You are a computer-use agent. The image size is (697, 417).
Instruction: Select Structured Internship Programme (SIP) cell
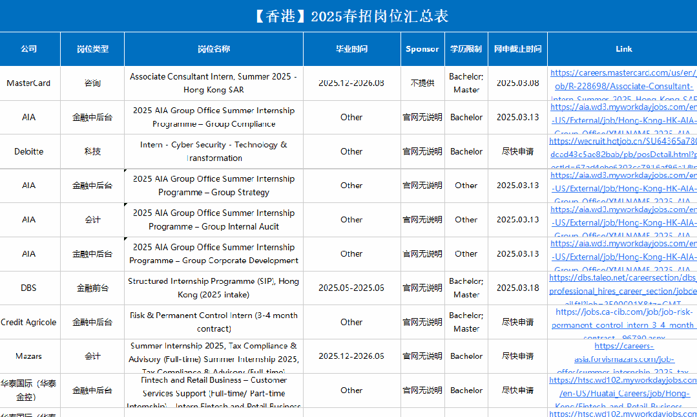coord(214,288)
